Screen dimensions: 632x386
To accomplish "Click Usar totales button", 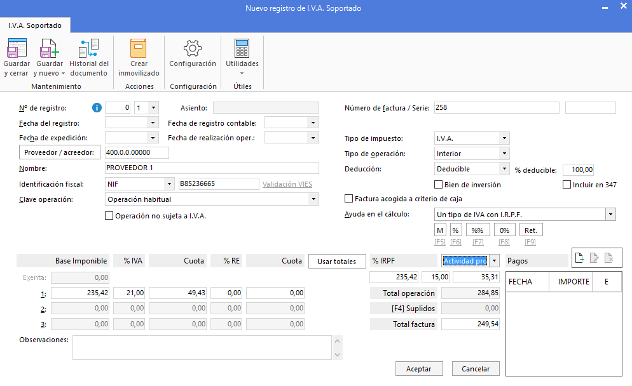I will coord(336,261).
